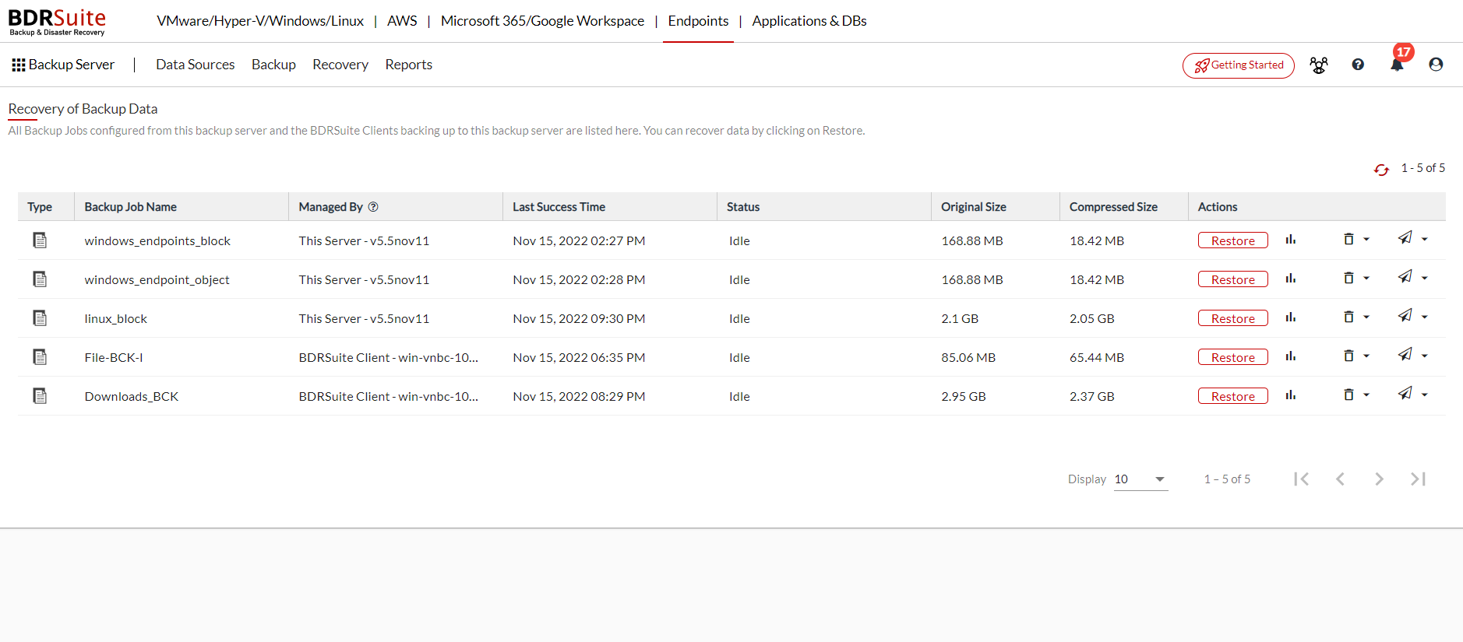Click the Backup Job Name column header
The height and width of the screenshot is (642, 1463).
point(130,207)
